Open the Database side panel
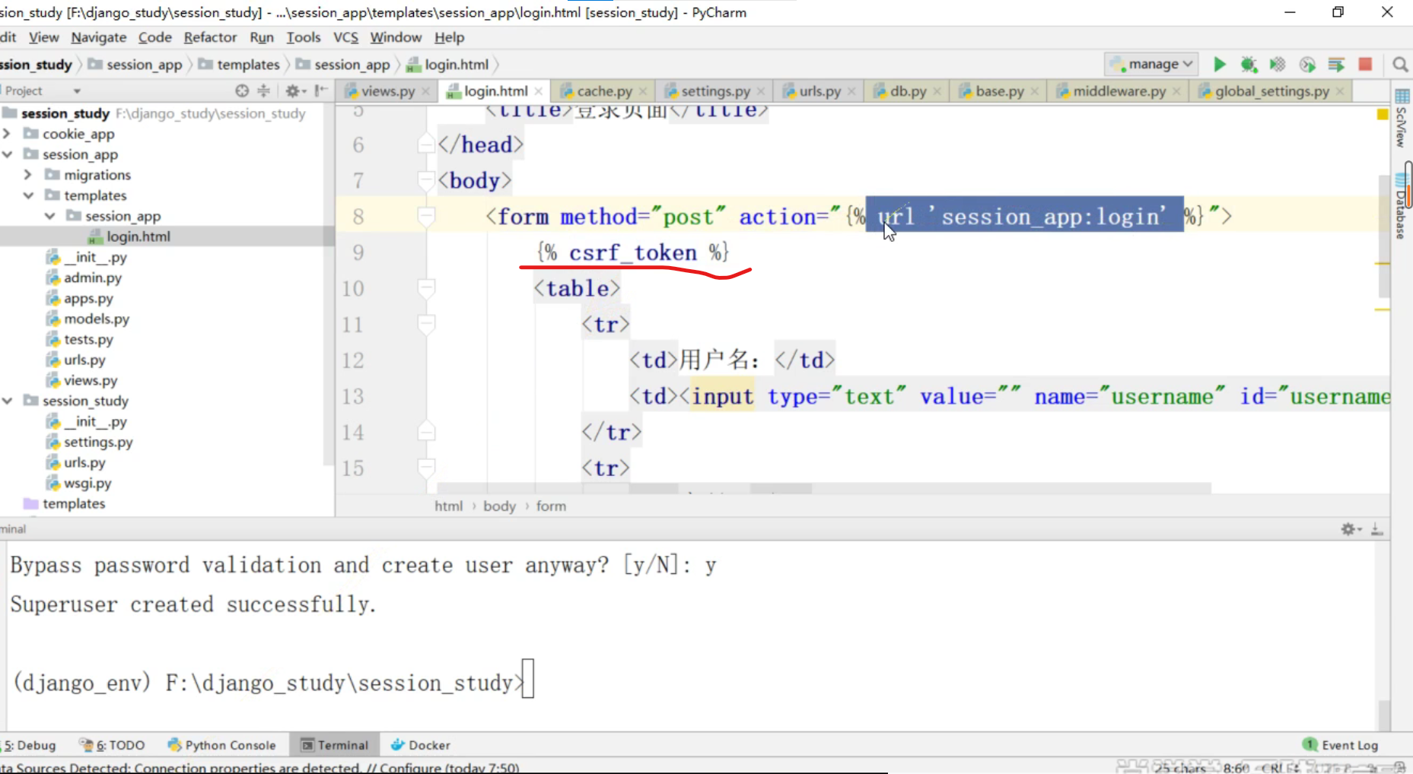This screenshot has height=774, width=1413. click(1401, 205)
